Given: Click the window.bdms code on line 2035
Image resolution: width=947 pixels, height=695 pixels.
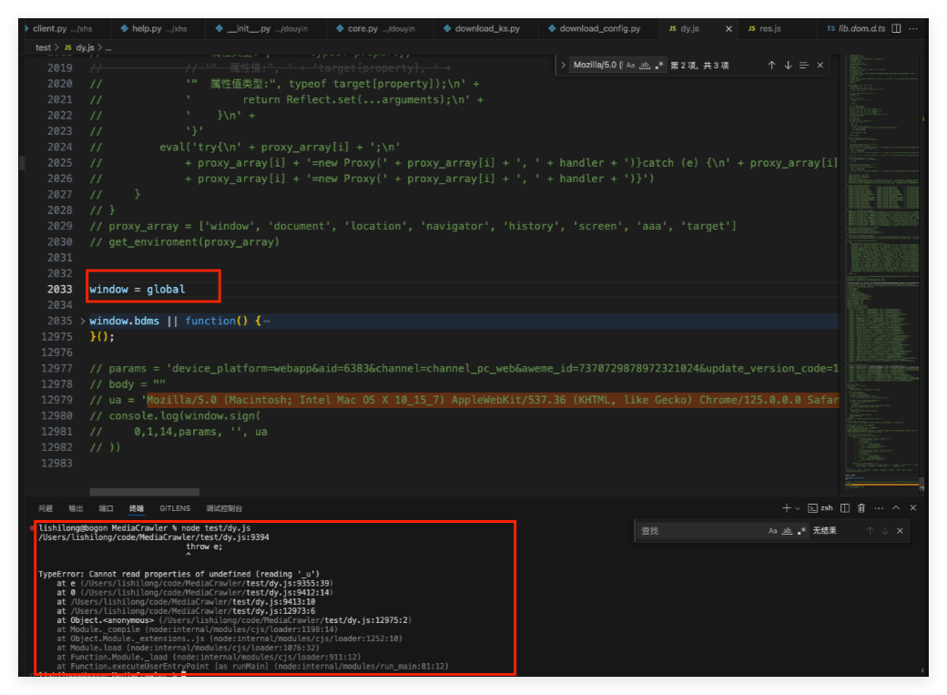Looking at the screenshot, I should 124,321.
